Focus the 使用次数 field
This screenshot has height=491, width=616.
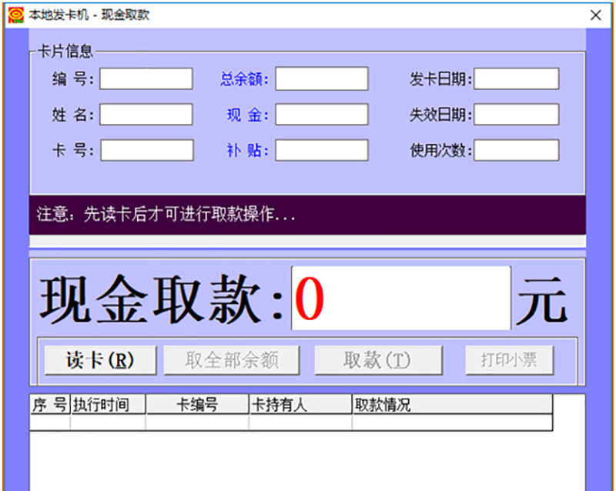pos(516,150)
